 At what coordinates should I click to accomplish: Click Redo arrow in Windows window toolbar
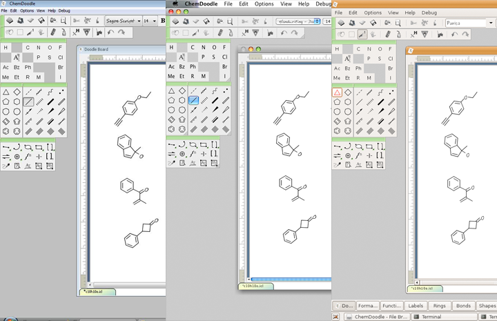[x=121, y=32]
